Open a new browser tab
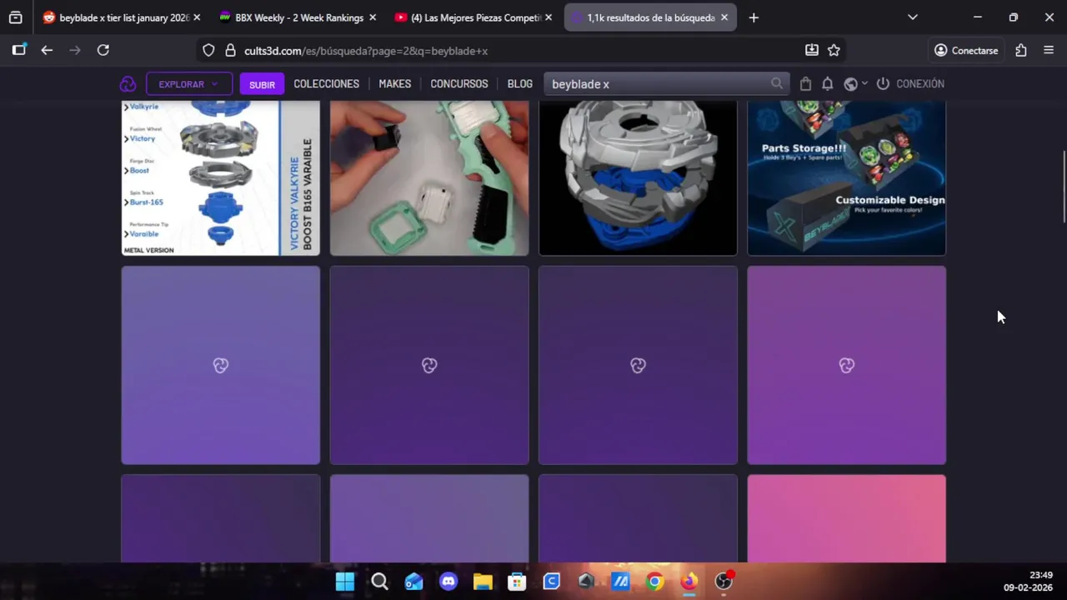The width and height of the screenshot is (1067, 600). [754, 17]
